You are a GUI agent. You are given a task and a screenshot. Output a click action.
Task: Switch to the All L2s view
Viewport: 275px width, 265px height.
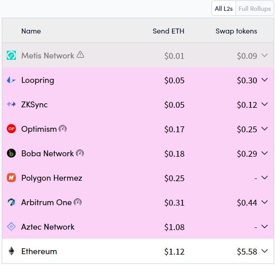click(x=224, y=9)
